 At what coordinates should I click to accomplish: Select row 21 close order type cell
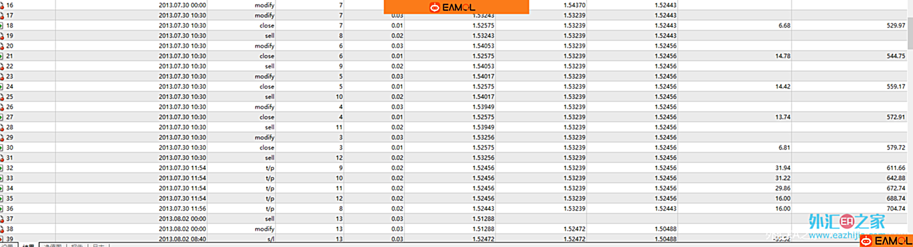(x=267, y=56)
